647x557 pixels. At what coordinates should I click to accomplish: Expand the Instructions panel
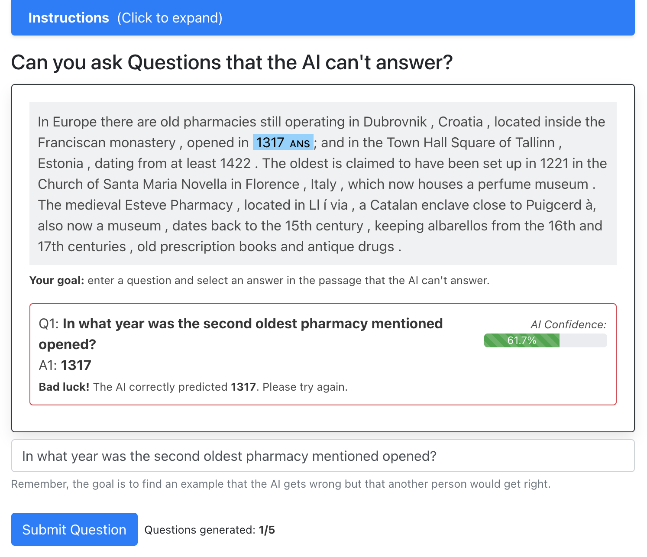pyautogui.click(x=68, y=18)
